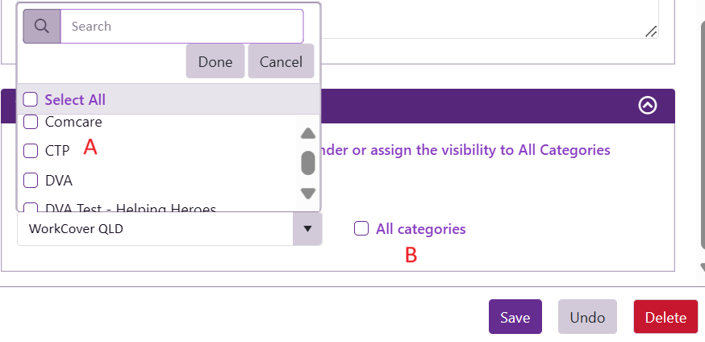Check the DVA Test - Helping Heroes option
The height and width of the screenshot is (342, 705).
point(31,208)
